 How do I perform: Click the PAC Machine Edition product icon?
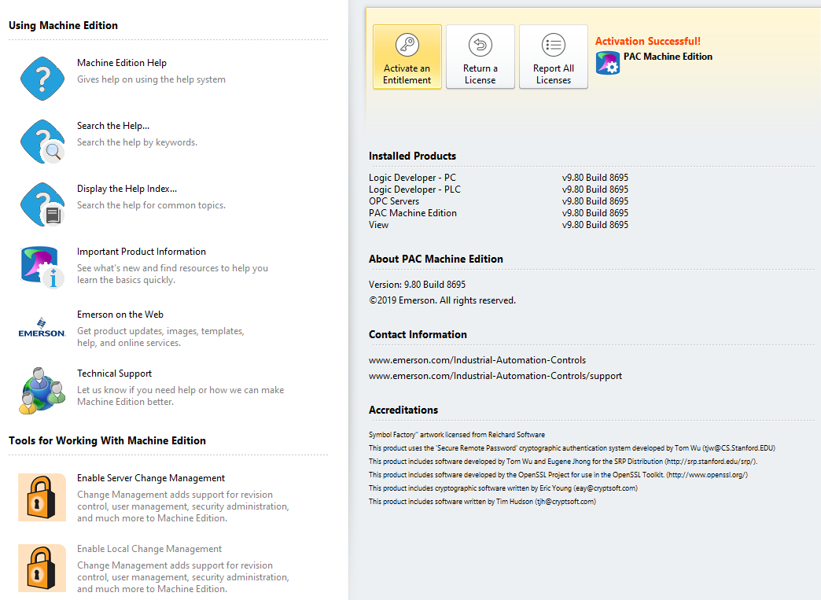pyautogui.click(x=608, y=63)
